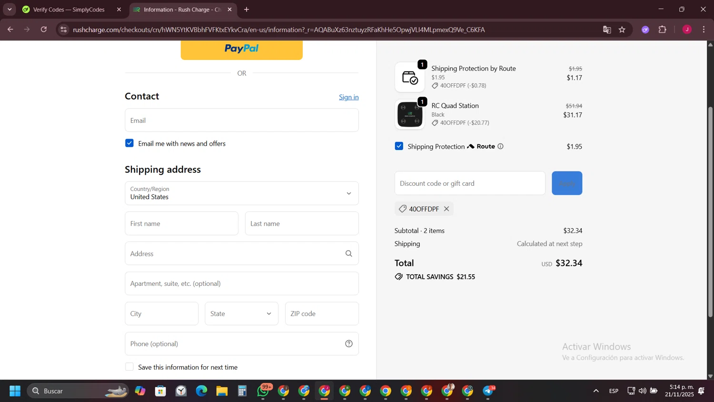Open the taskbar clock app icon
This screenshot has height=402, width=714.
point(181,391)
